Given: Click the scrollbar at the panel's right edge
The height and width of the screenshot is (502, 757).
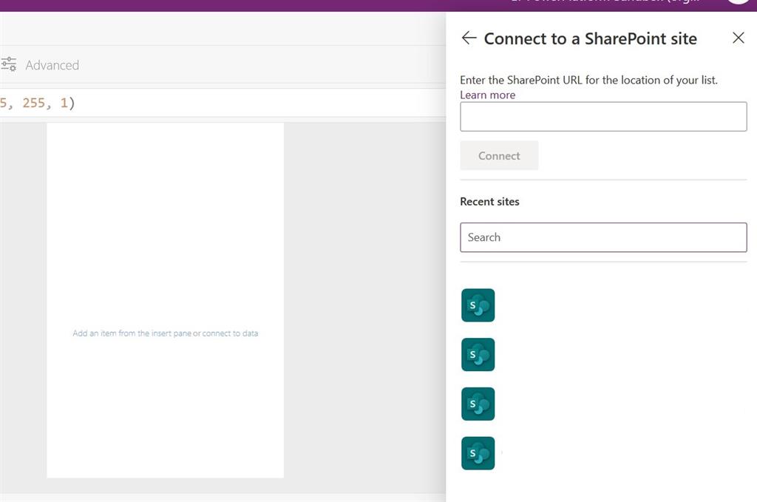Looking at the screenshot, I should click(754, 251).
